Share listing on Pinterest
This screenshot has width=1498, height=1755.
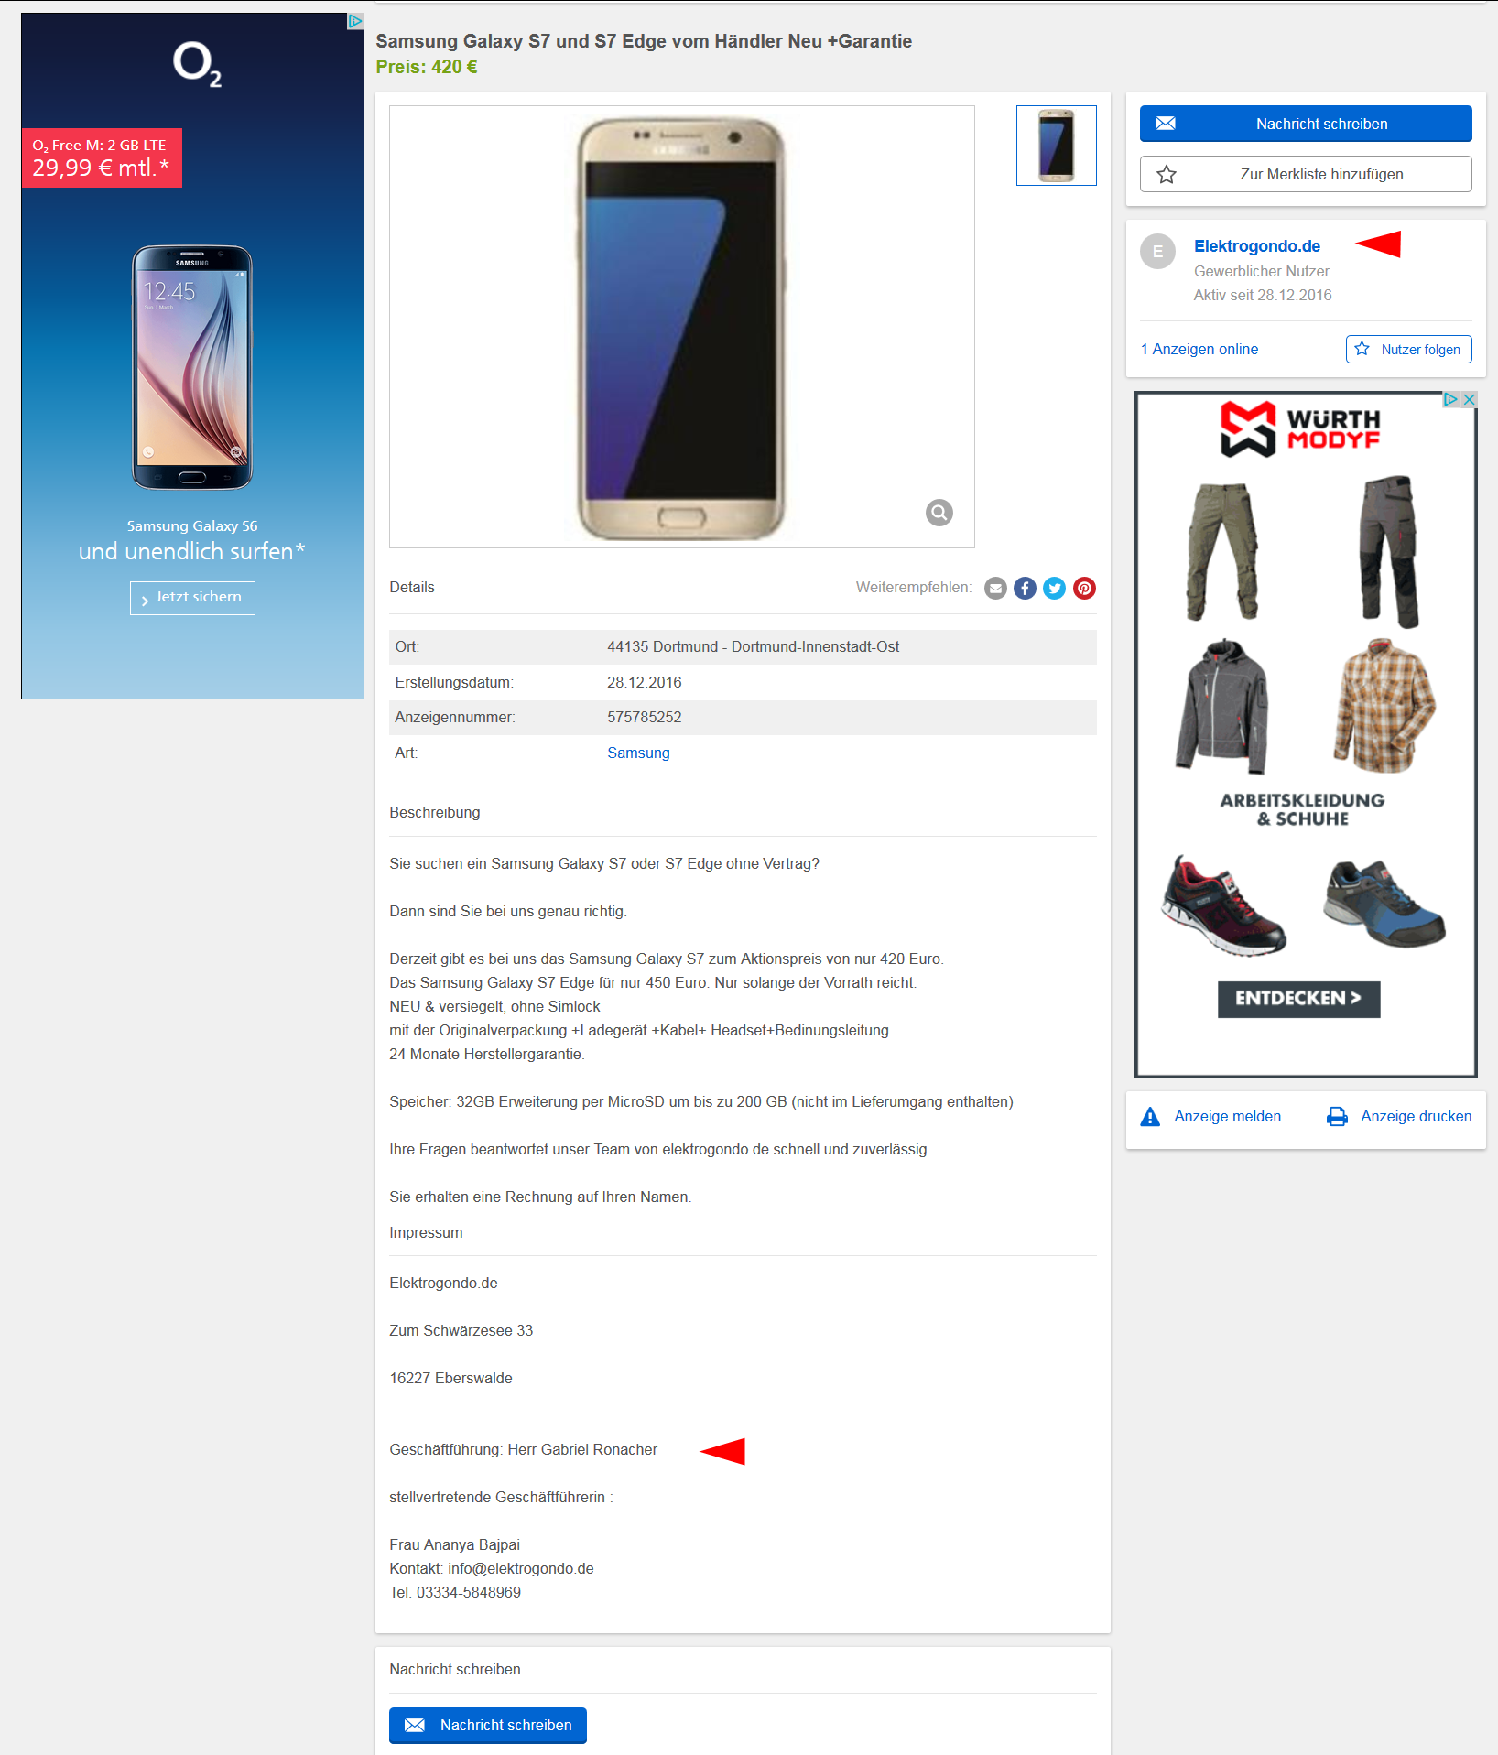(x=1084, y=589)
